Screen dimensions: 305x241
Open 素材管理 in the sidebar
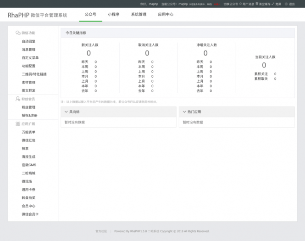pos(28,82)
